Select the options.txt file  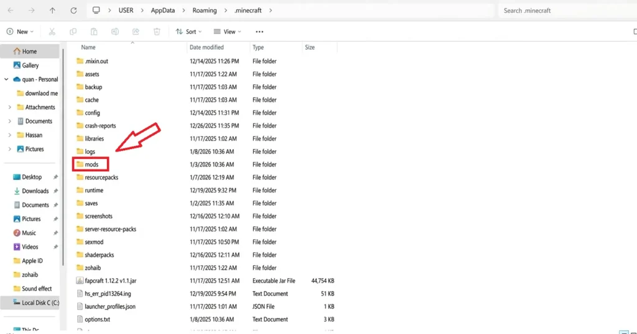coord(93,319)
